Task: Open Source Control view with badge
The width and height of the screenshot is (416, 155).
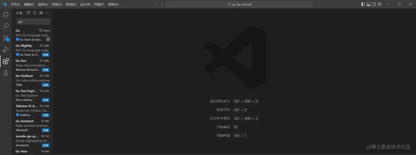Action: pyautogui.click(x=6, y=38)
